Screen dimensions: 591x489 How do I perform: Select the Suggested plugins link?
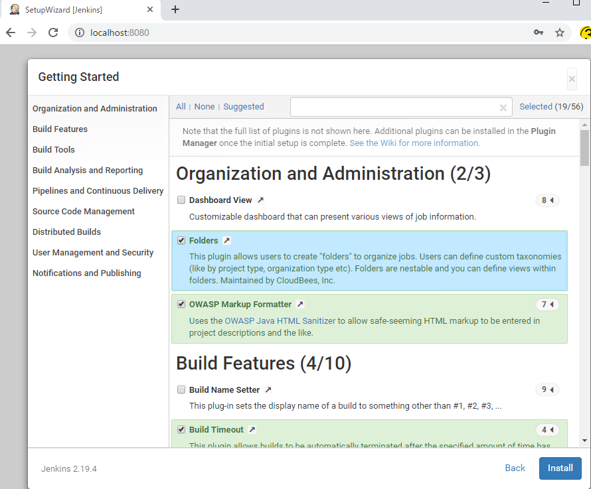tap(244, 107)
